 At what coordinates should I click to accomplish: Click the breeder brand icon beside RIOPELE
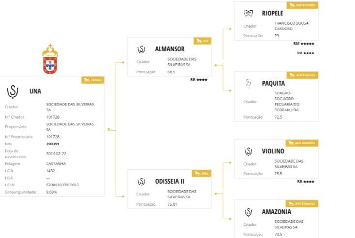pyautogui.click(x=248, y=14)
